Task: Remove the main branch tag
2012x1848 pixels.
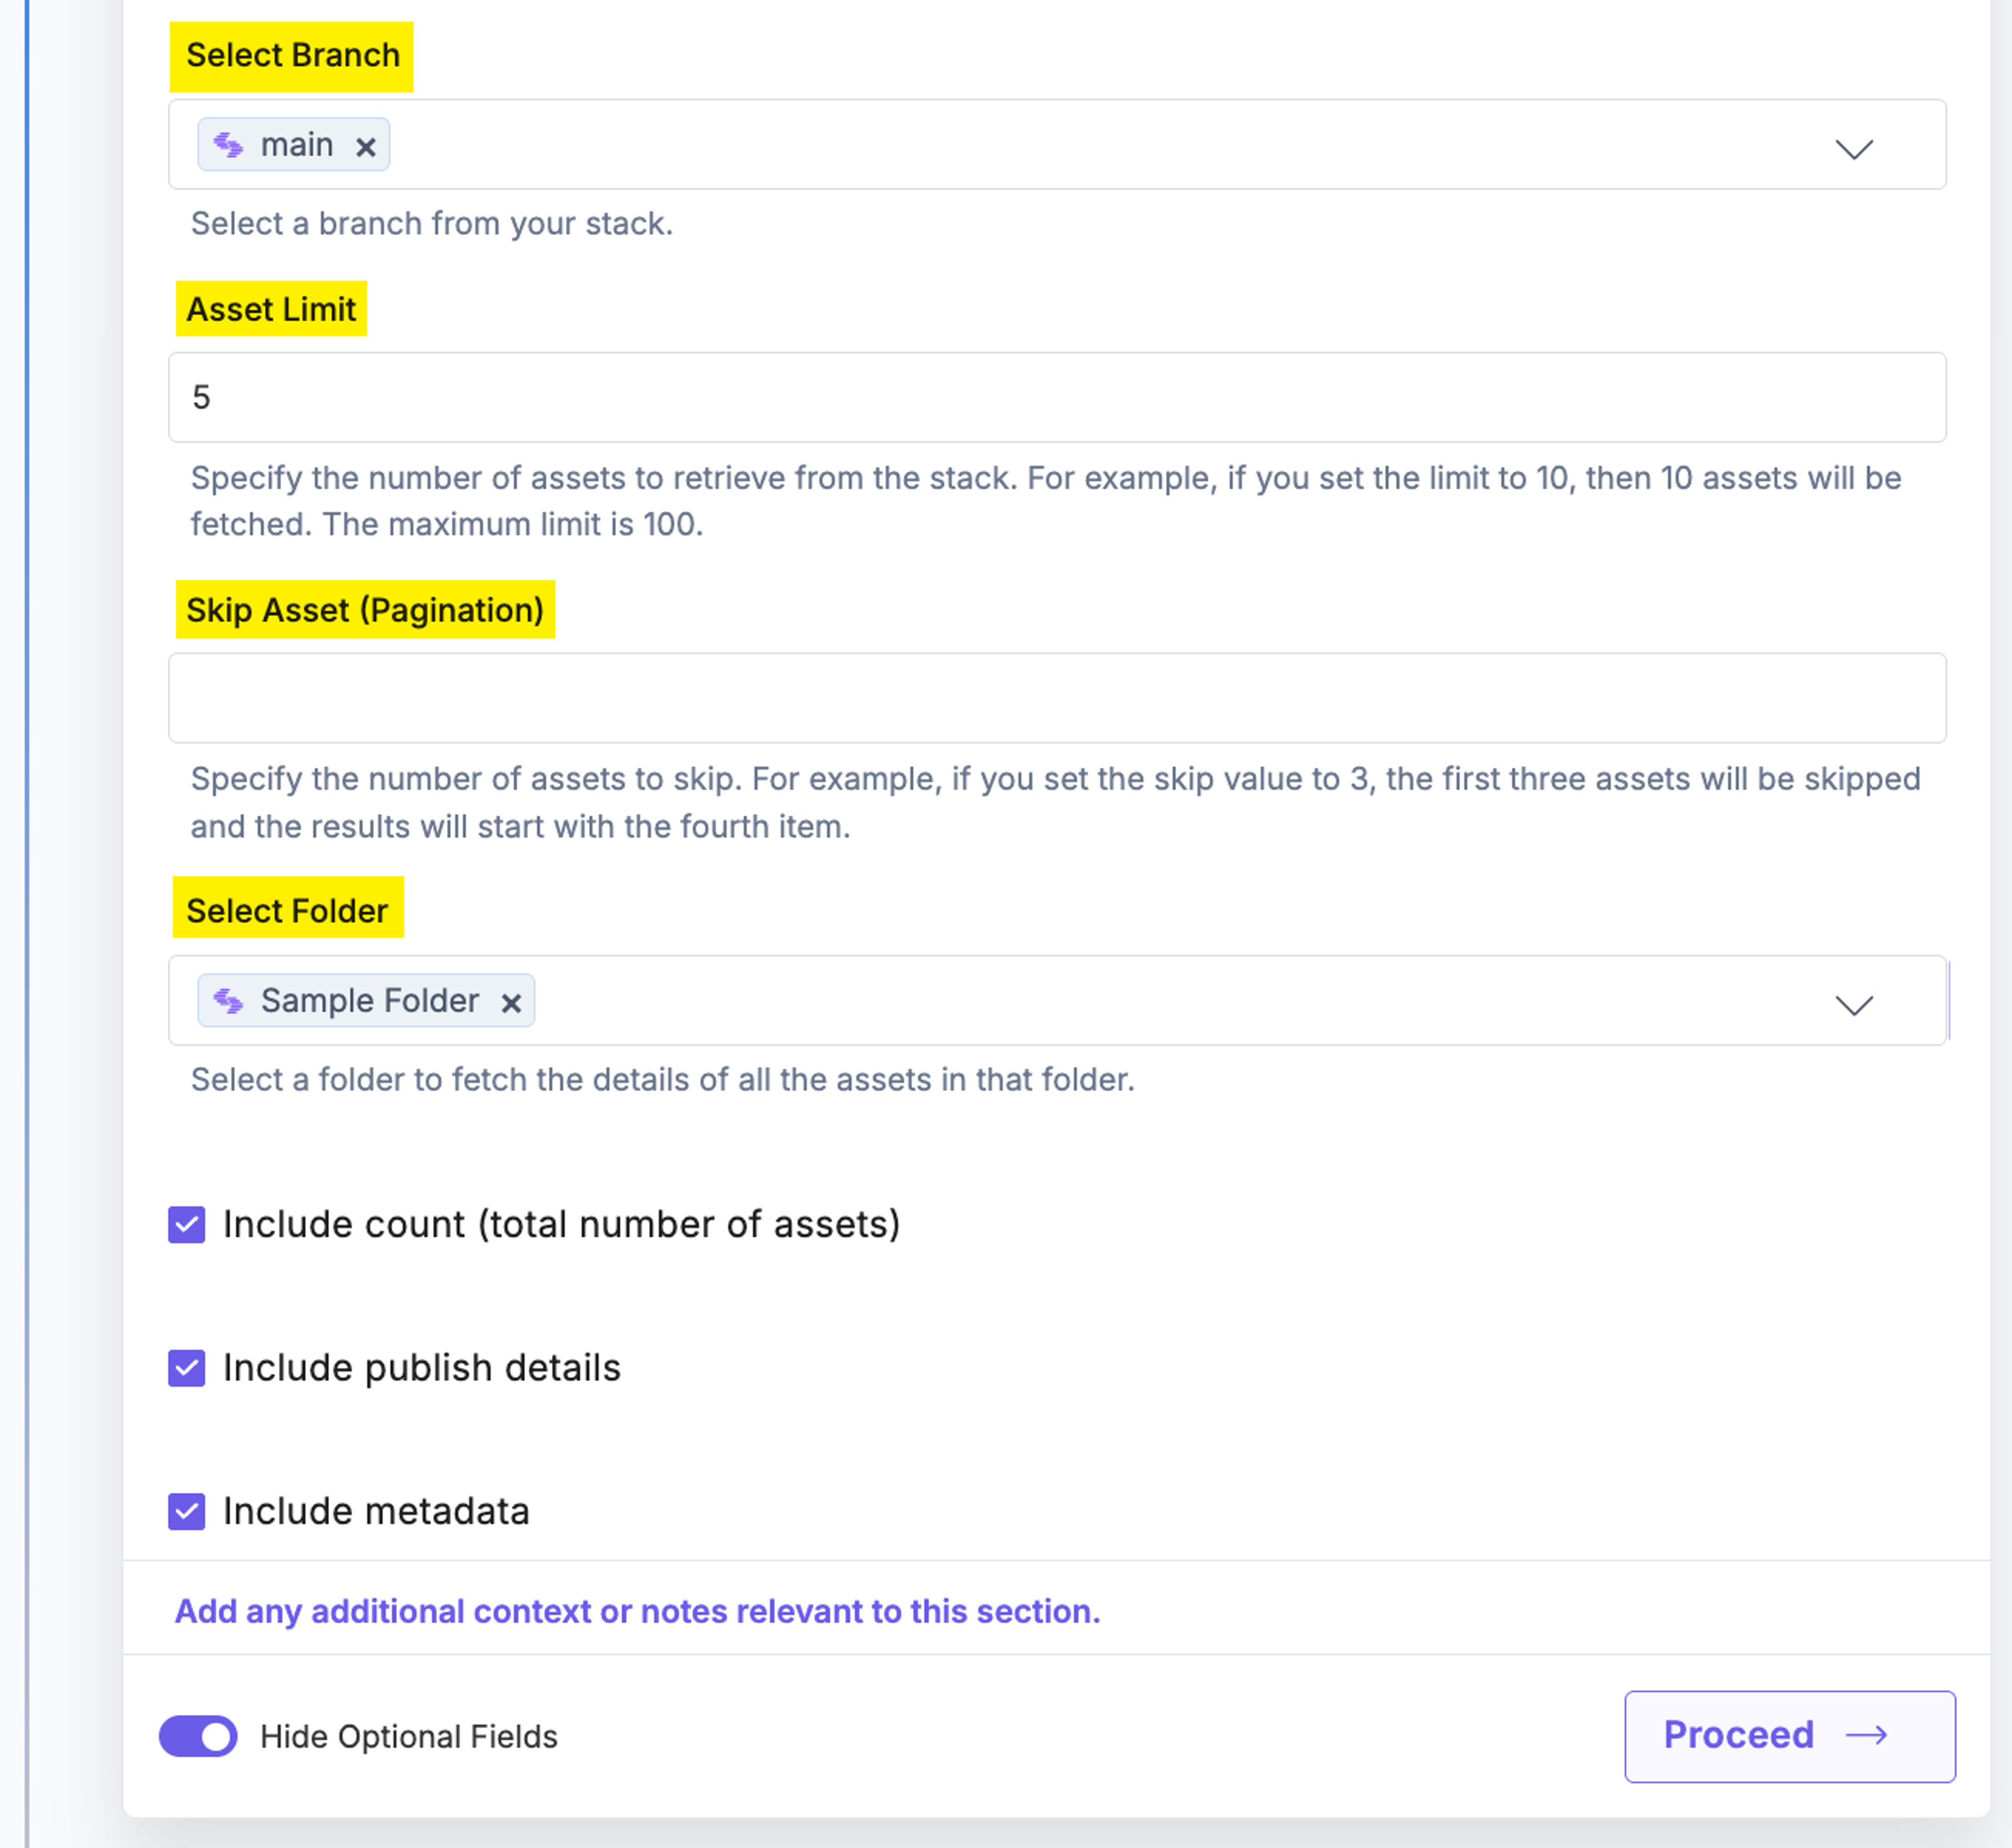Action: pyautogui.click(x=366, y=147)
